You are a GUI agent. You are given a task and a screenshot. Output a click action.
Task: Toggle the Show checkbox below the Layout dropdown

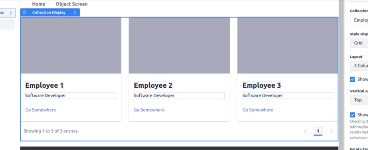pyautogui.click(x=352, y=79)
